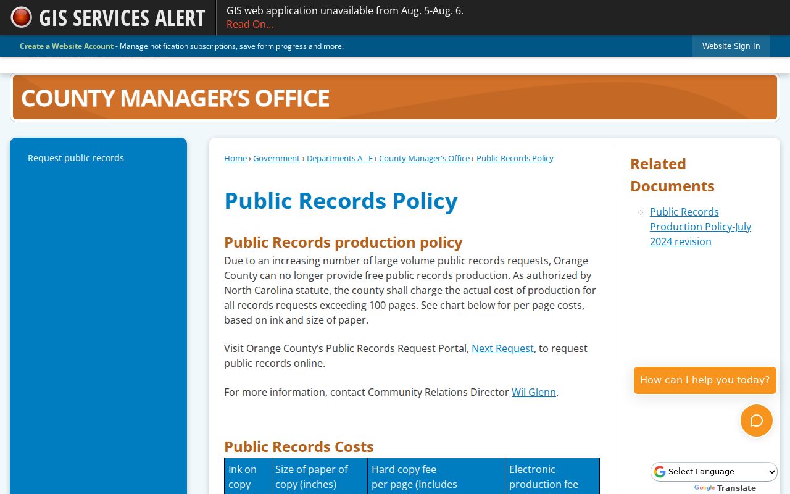Click the Wil Glenn contact link
This screenshot has width=790, height=494.
pos(534,392)
